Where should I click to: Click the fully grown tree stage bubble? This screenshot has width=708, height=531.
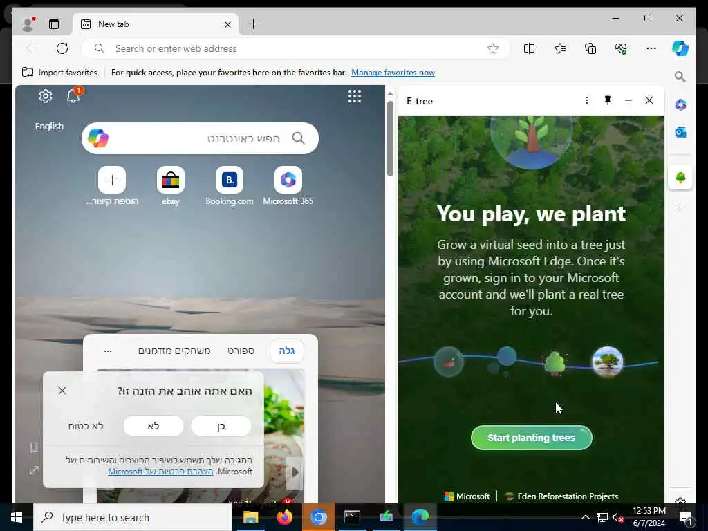pyautogui.click(x=608, y=362)
